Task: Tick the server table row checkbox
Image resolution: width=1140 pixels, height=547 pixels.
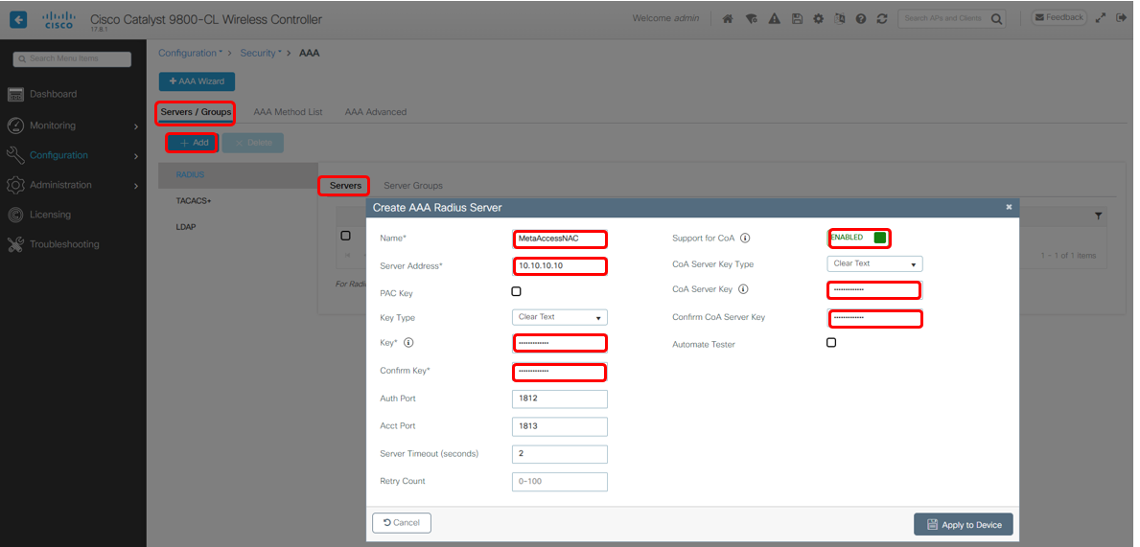Action: point(345,236)
